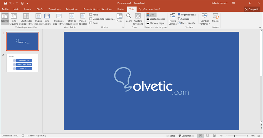Click reading view icon in status bar
This screenshot has width=263, height=138.
[214, 136]
